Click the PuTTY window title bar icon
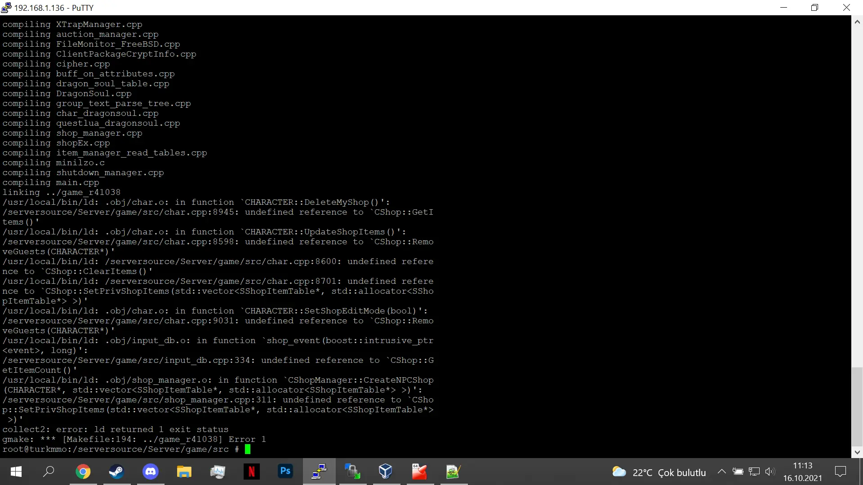 pyautogui.click(x=6, y=8)
